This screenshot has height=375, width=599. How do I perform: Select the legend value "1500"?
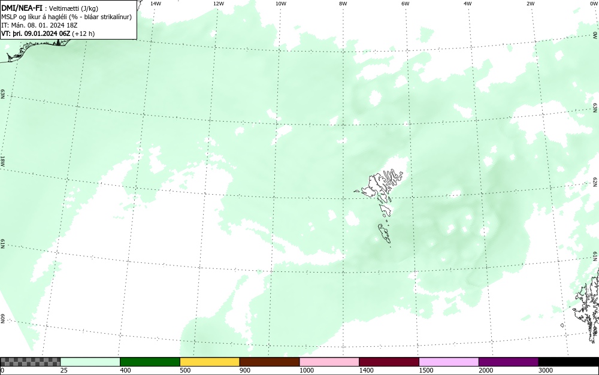point(426,370)
